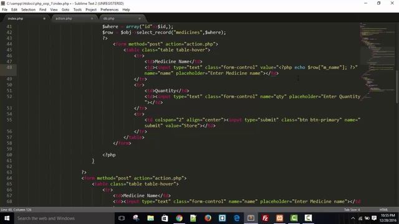399x224 pixels.
Task: Open File Explorer from the taskbar
Action: coord(150,218)
